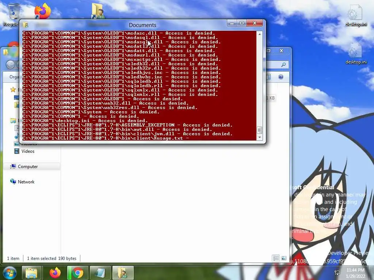Click the awt.dll access denied line

[117, 129]
